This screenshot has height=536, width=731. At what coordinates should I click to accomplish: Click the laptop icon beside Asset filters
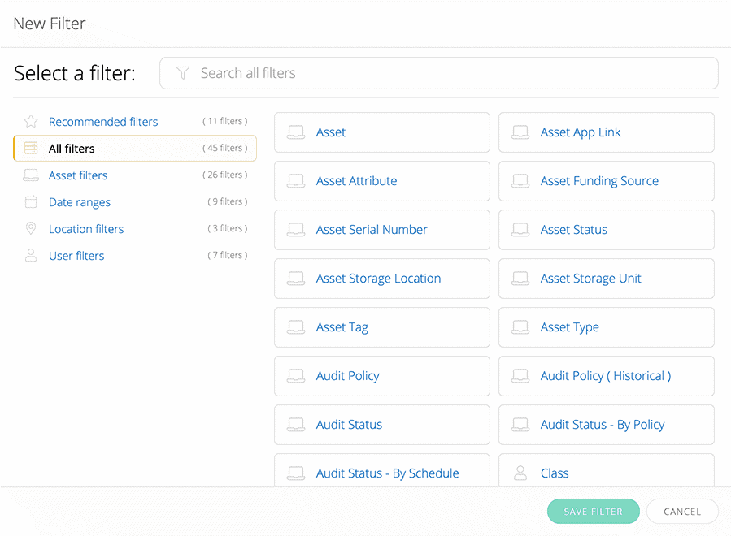point(30,175)
